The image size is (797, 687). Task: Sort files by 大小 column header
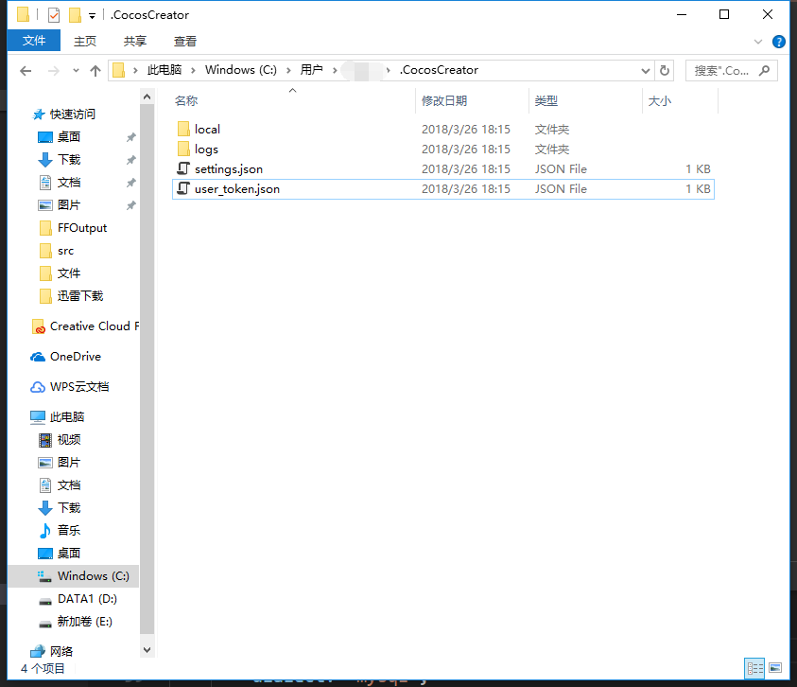pyautogui.click(x=659, y=100)
